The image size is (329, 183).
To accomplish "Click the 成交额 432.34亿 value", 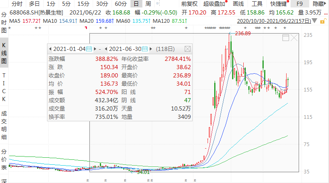I will click(x=106, y=100).
